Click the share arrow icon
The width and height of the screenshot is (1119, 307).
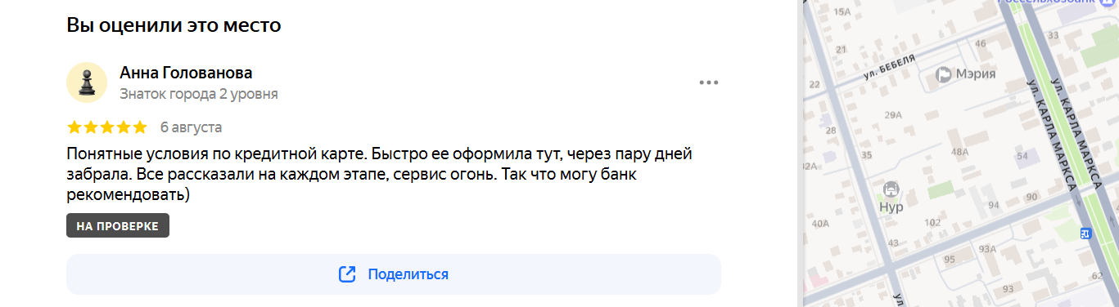[347, 274]
